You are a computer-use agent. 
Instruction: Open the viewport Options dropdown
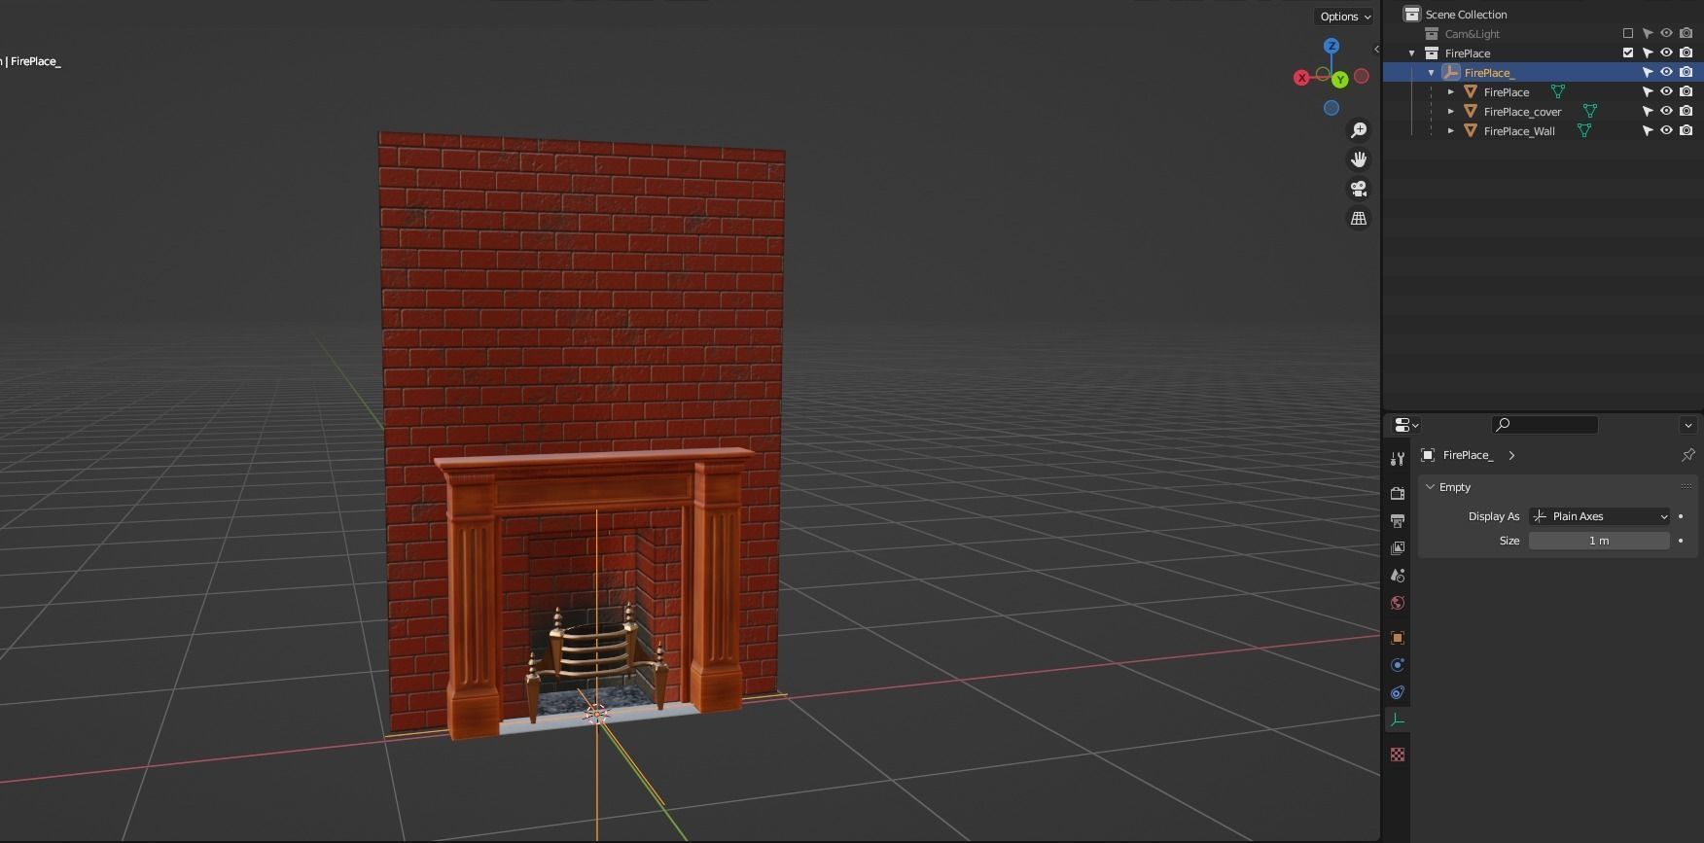[x=1345, y=17]
